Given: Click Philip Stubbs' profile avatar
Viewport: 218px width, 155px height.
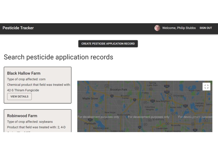Looking at the screenshot, I should [157, 28].
